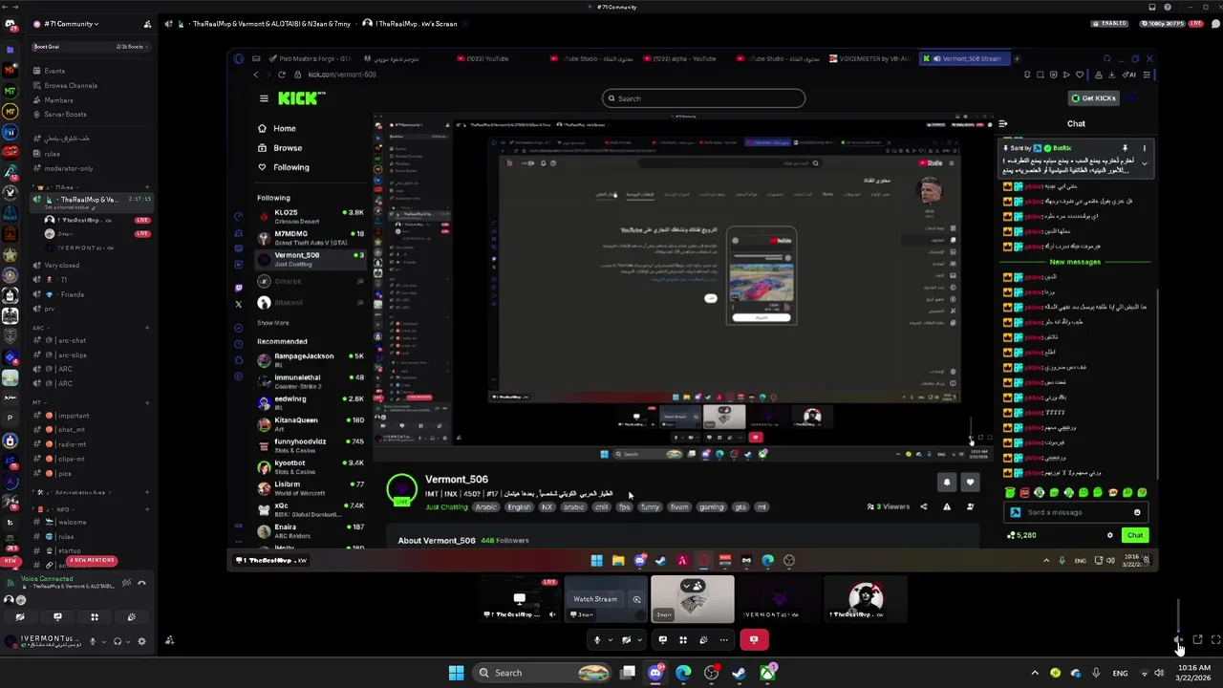Expand the #71 Community server dropdown
The image size is (1223, 688).
[x=72, y=24]
